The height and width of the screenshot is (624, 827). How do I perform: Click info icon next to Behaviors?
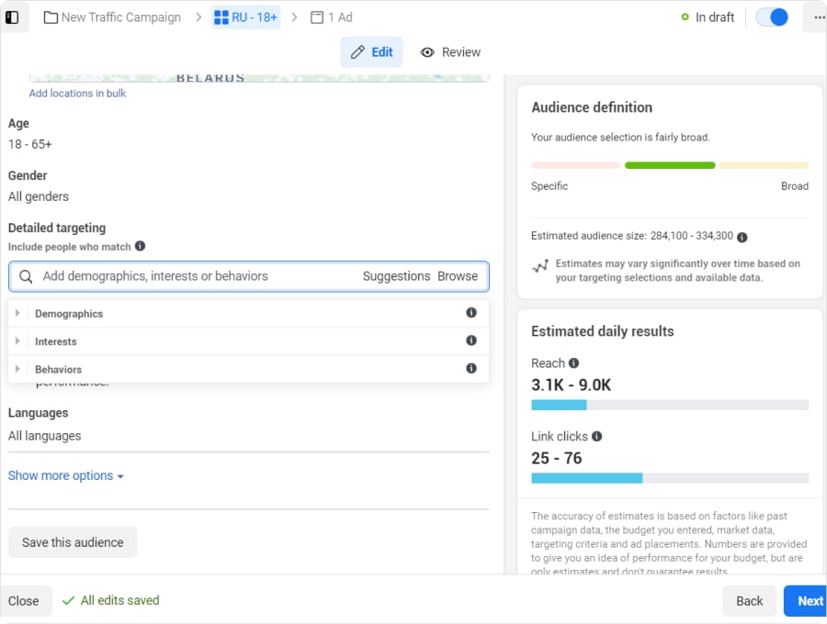(x=471, y=369)
